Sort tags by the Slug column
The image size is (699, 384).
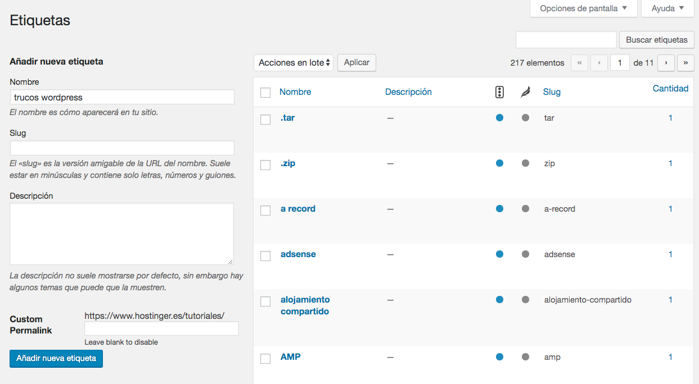coord(552,92)
